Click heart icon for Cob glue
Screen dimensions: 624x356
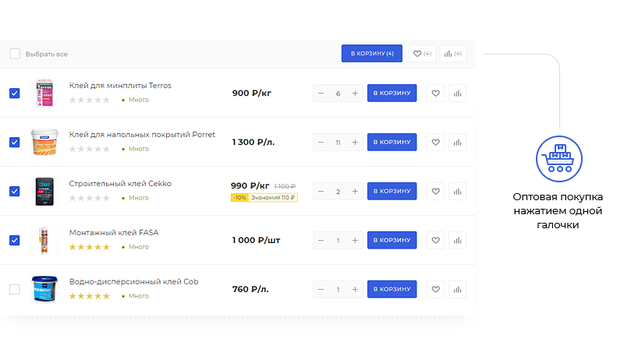(x=436, y=290)
